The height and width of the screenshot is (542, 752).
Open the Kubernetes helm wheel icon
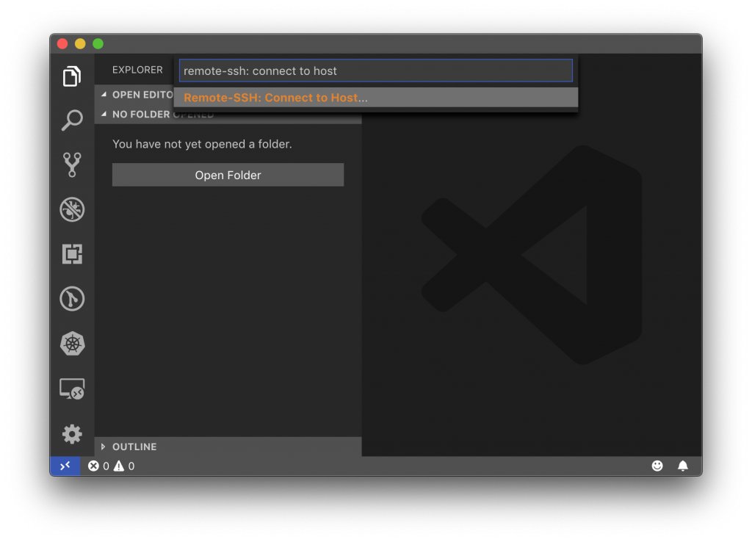[x=72, y=344]
